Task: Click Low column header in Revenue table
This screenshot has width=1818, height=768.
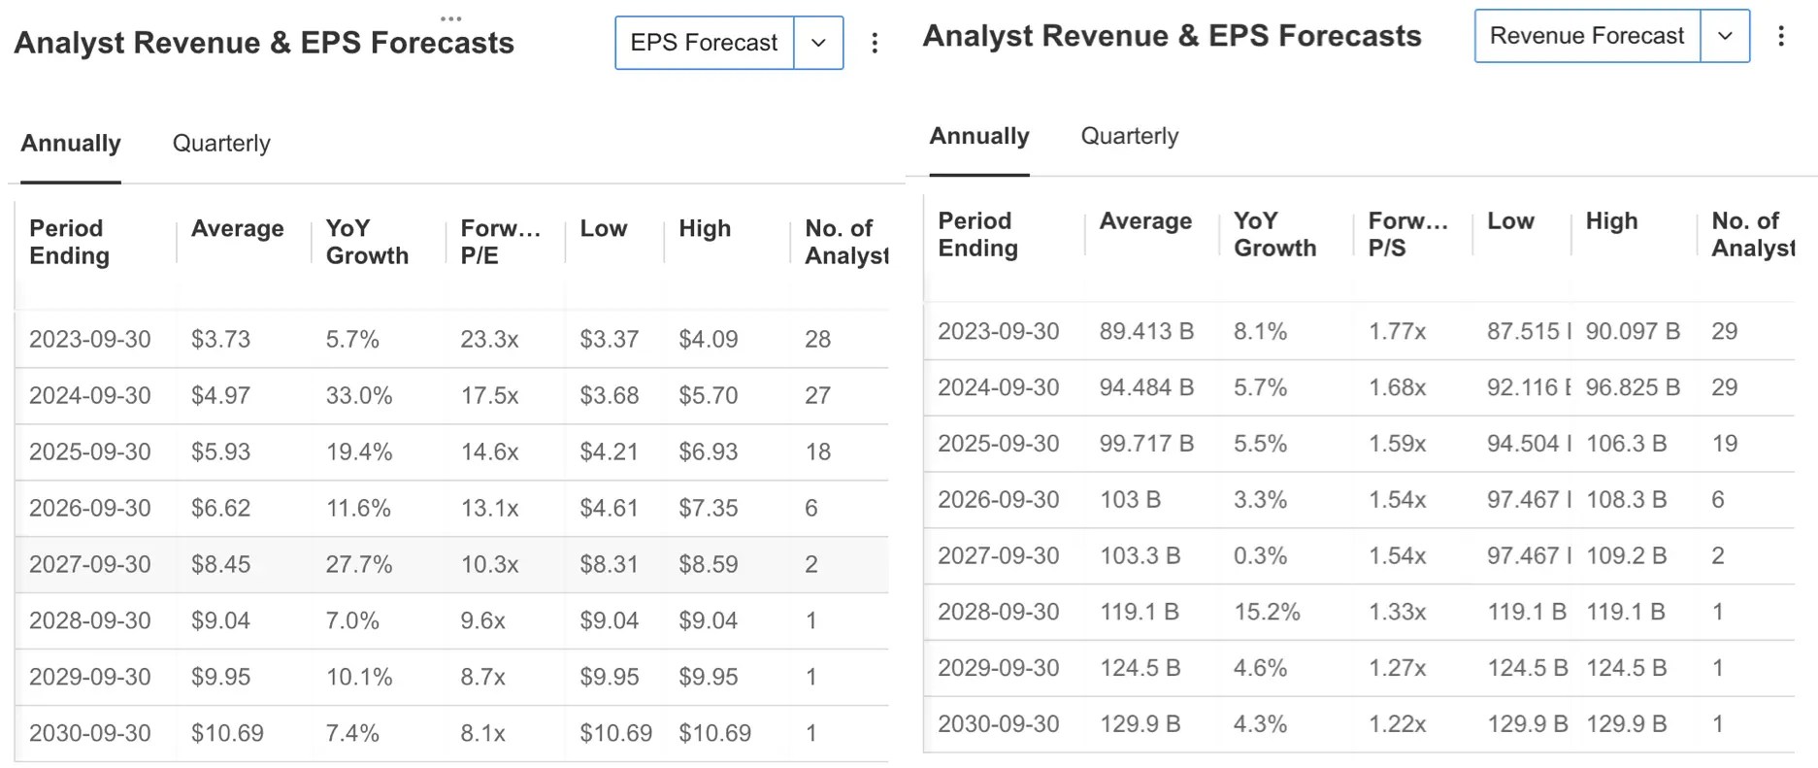Action: [1511, 220]
